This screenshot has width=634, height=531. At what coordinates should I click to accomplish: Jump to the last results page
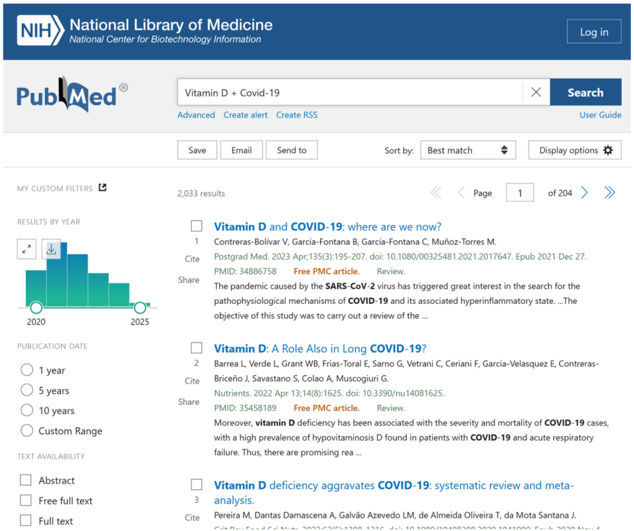[609, 193]
